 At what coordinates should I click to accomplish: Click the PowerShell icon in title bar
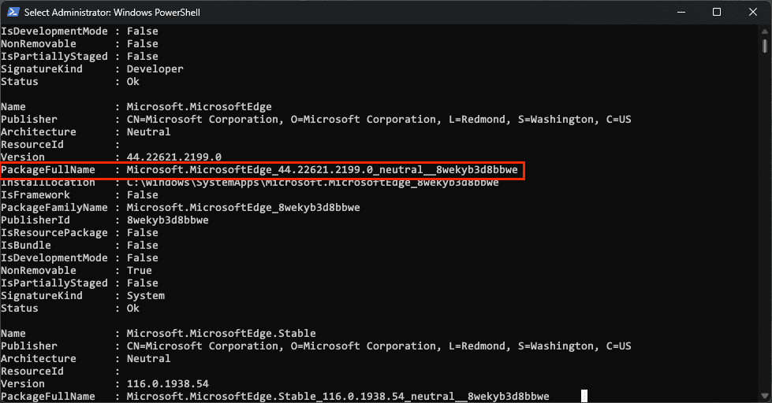pyautogui.click(x=13, y=13)
